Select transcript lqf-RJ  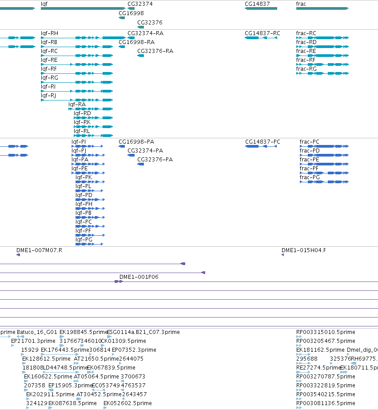77,100
